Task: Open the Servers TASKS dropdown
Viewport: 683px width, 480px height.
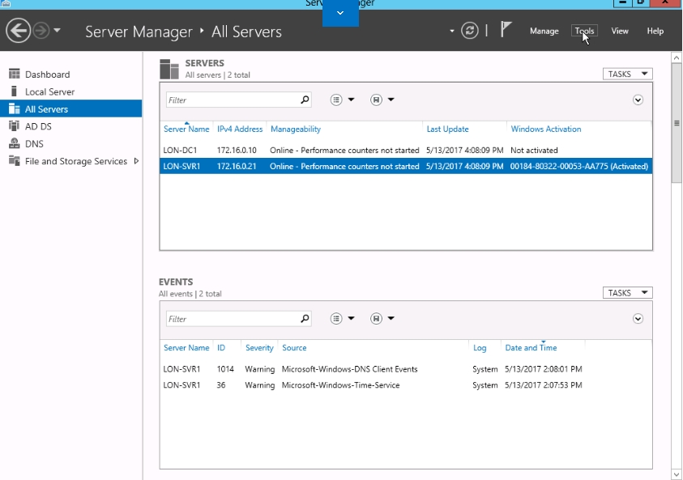Action: pos(627,74)
